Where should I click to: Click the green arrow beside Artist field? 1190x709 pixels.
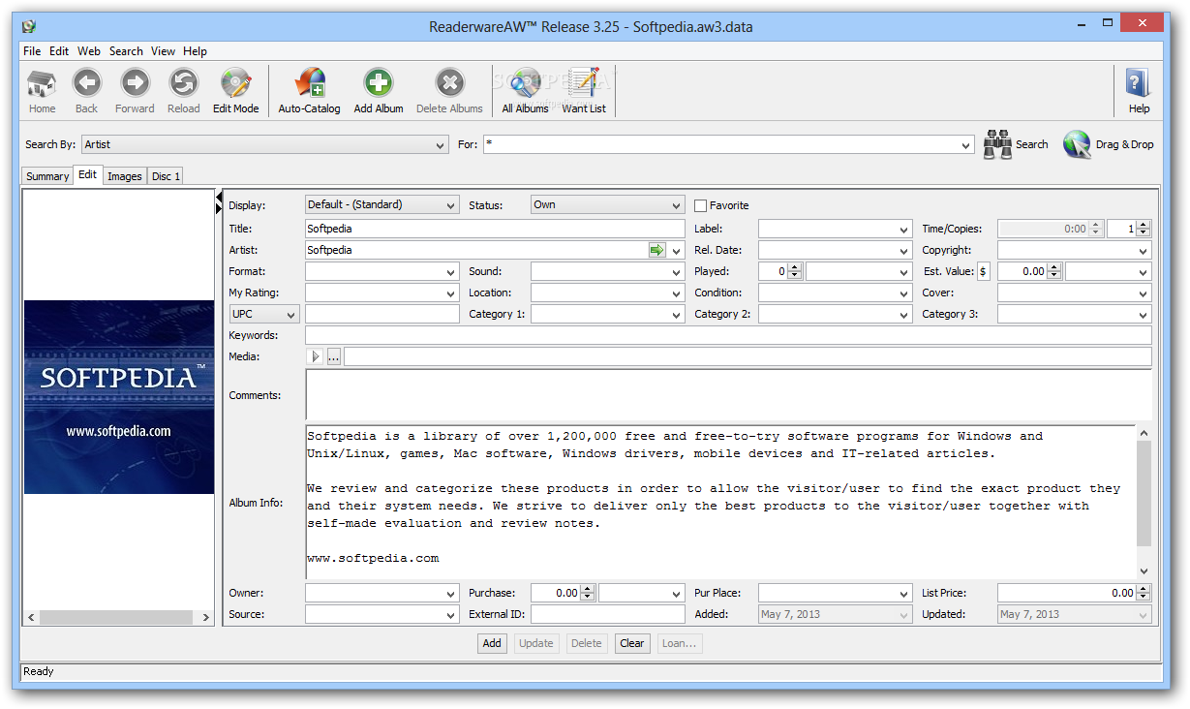click(x=657, y=250)
